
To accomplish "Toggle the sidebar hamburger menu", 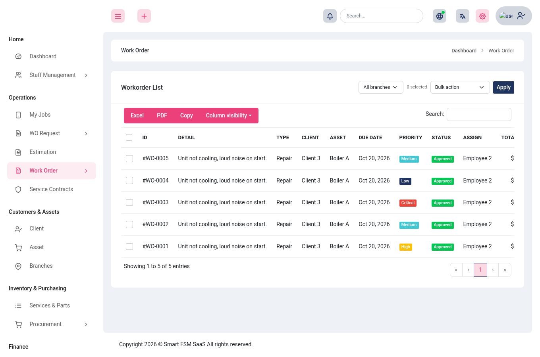I will pos(118,16).
